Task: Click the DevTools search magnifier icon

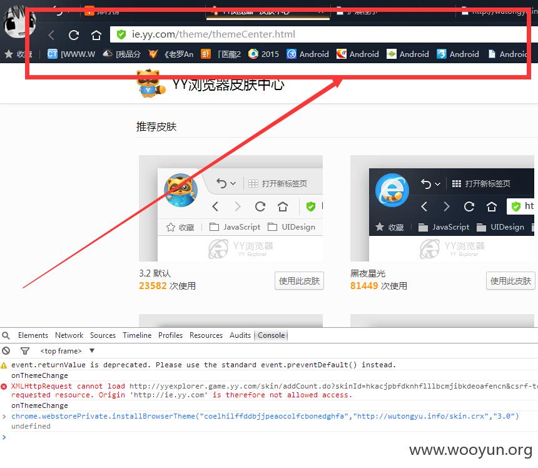Action: coord(6,335)
